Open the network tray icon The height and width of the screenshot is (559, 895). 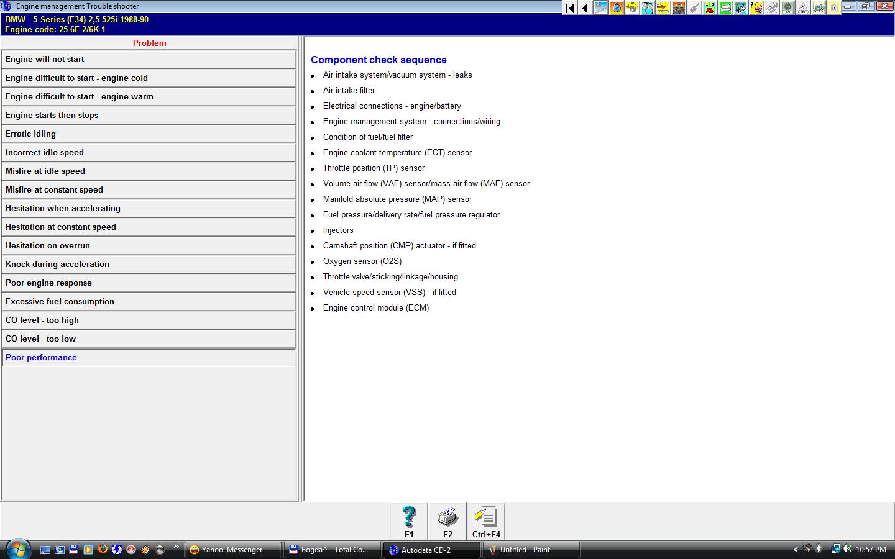coord(836,549)
